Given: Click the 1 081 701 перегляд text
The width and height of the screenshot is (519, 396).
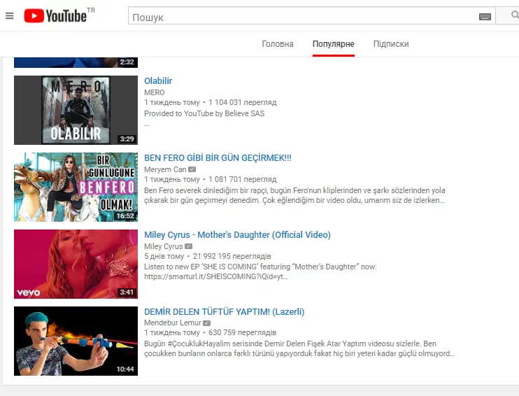Looking at the screenshot, I should click(x=242, y=179).
